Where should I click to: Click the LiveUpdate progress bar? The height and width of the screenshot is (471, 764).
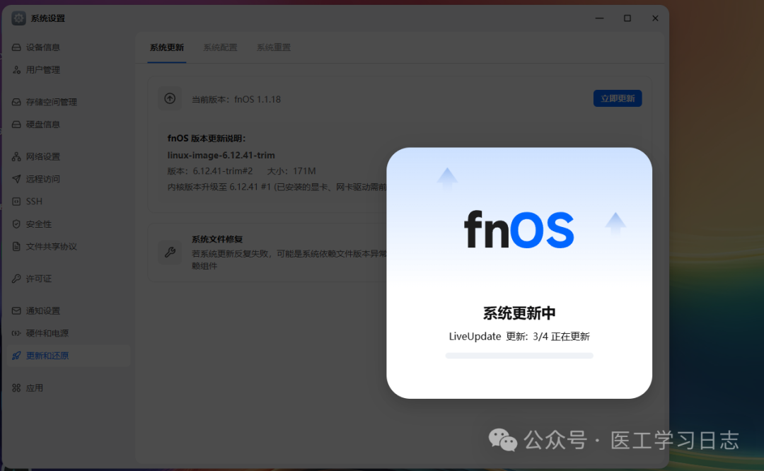point(519,355)
